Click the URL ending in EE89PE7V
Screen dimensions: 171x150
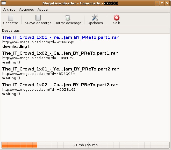pos(38,58)
